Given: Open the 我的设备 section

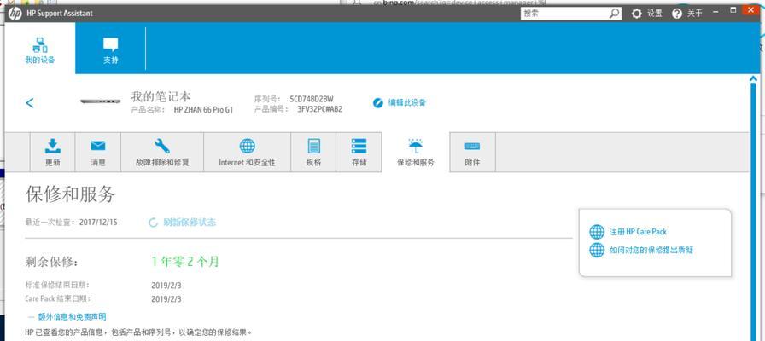Looking at the screenshot, I should click(x=40, y=49).
